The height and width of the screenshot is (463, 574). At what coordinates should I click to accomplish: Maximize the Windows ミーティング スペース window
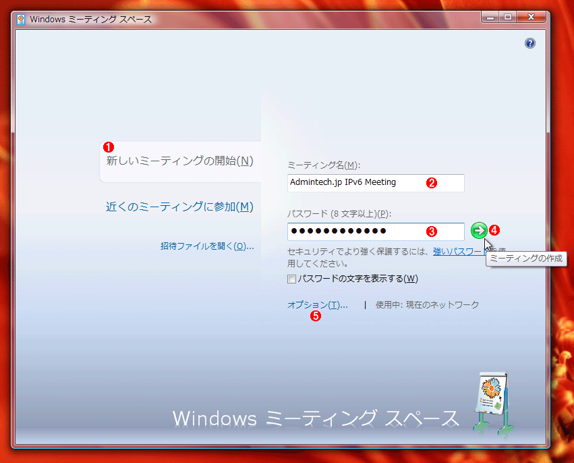[x=508, y=18]
